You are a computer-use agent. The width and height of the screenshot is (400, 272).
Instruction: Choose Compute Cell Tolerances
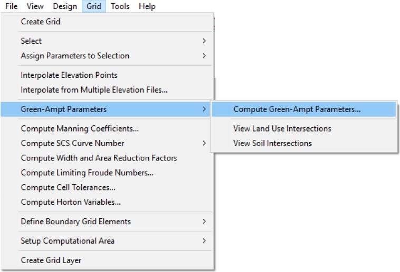click(x=68, y=187)
